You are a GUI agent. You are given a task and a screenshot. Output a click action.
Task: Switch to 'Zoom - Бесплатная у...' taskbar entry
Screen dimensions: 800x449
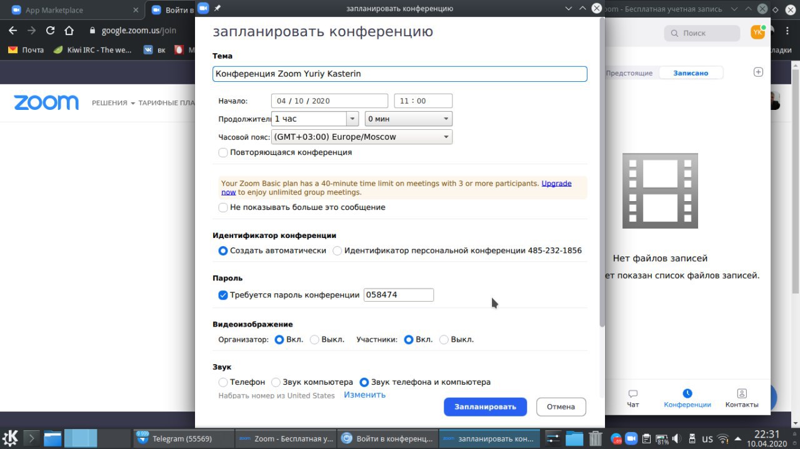286,438
